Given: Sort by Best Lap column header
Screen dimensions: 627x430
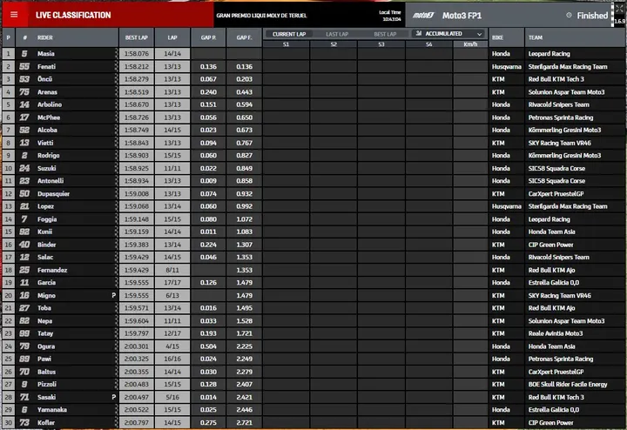Looking at the screenshot, I should tap(137, 37).
